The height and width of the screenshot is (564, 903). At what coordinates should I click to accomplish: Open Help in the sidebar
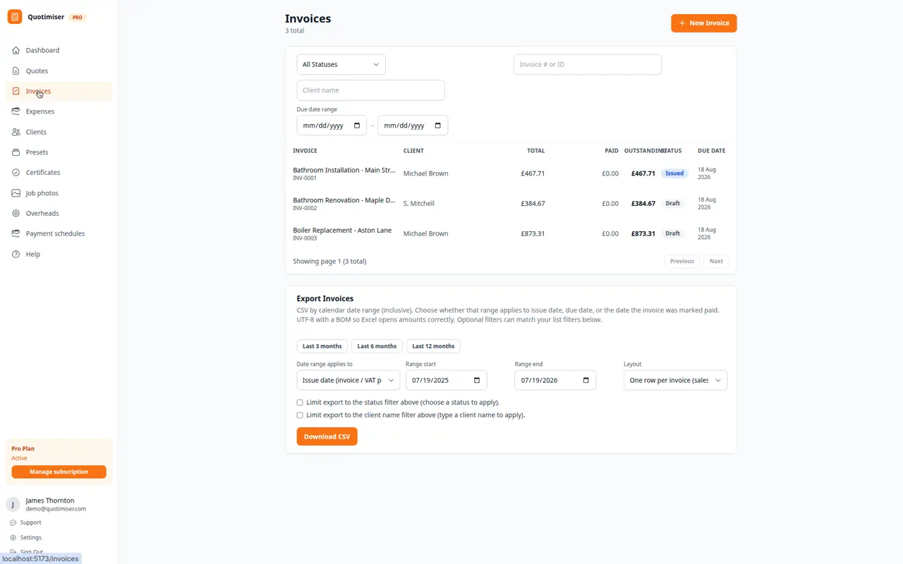click(x=59, y=254)
